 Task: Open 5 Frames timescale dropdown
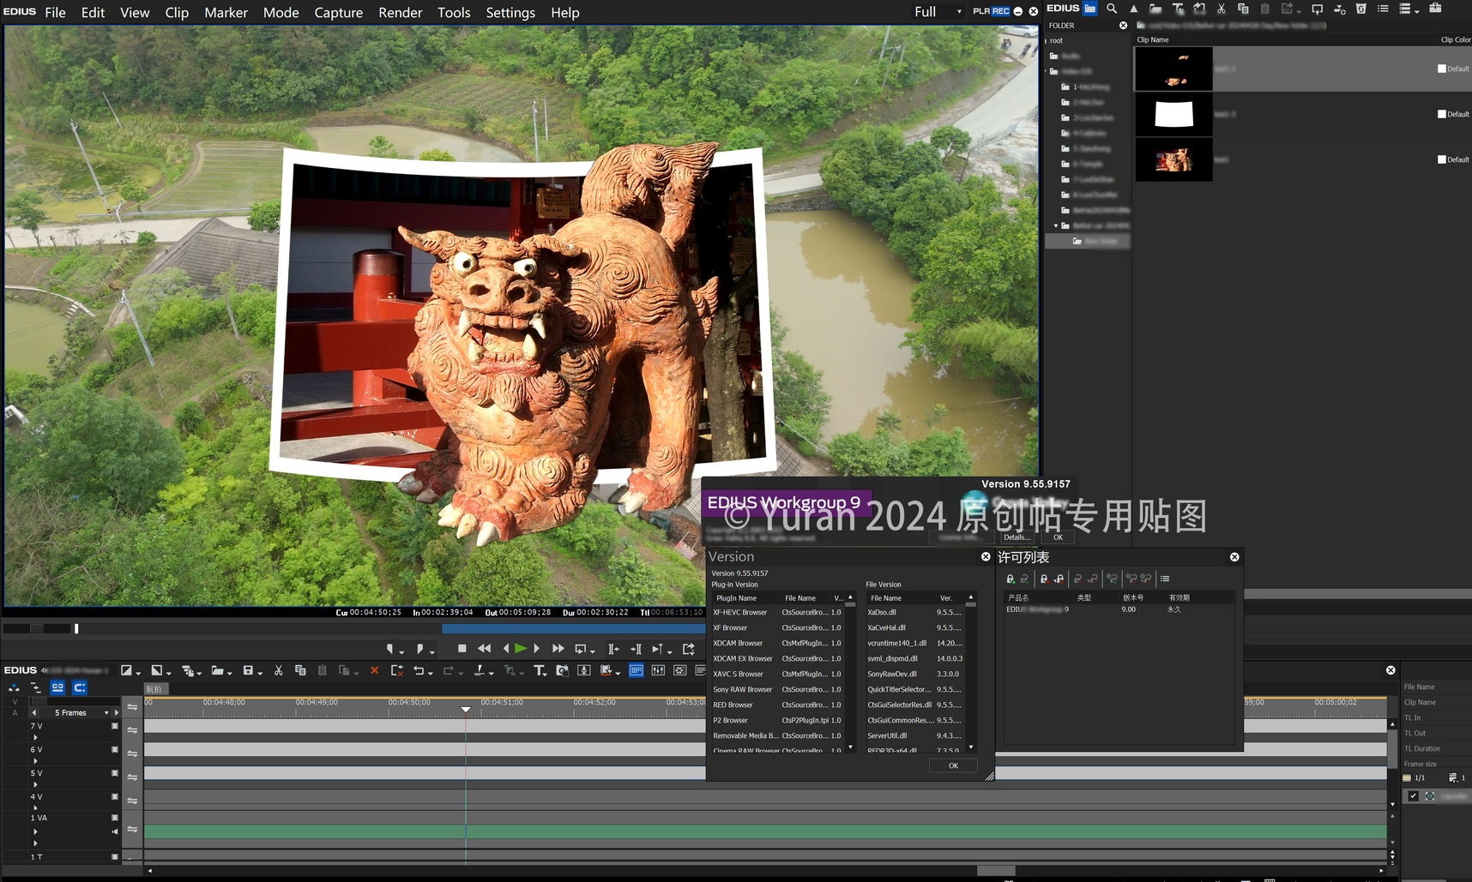click(106, 712)
